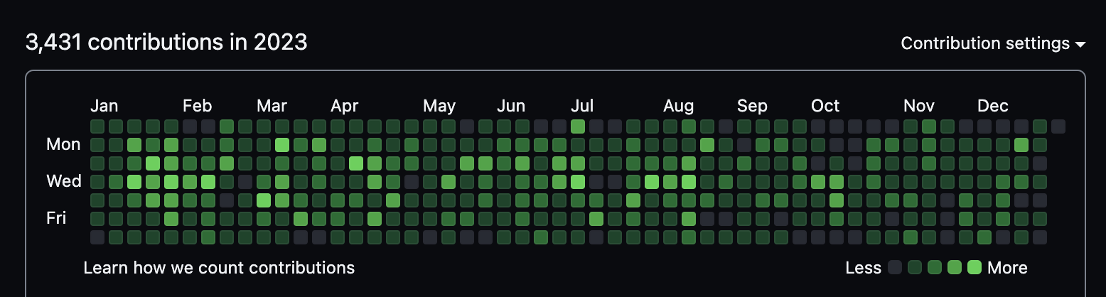
Task: Click the Jan month label
Action: click(104, 107)
